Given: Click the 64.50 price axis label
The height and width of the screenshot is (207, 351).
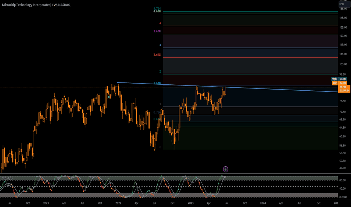Looking at the screenshot, I should coord(343,128).
